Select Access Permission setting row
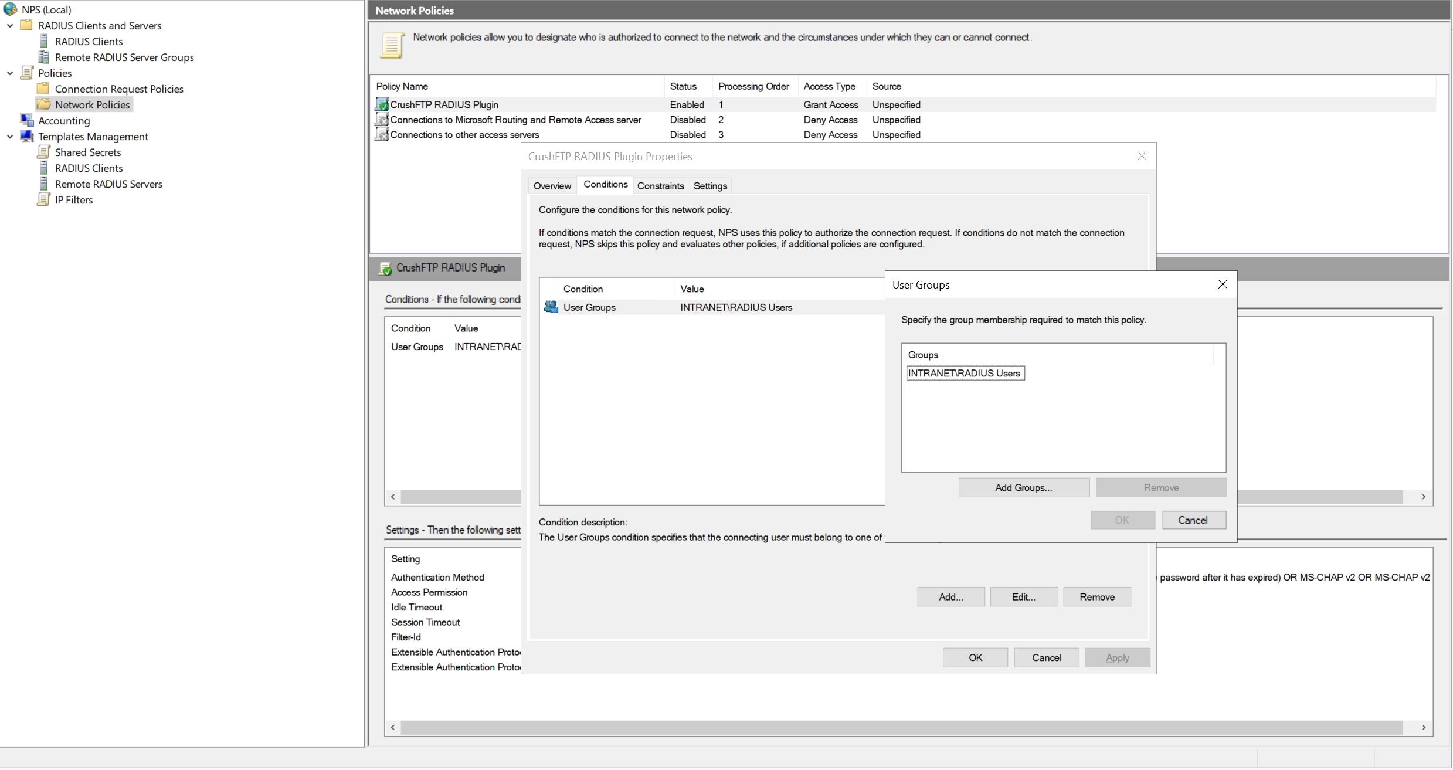This screenshot has height=770, width=1453. tap(429, 592)
